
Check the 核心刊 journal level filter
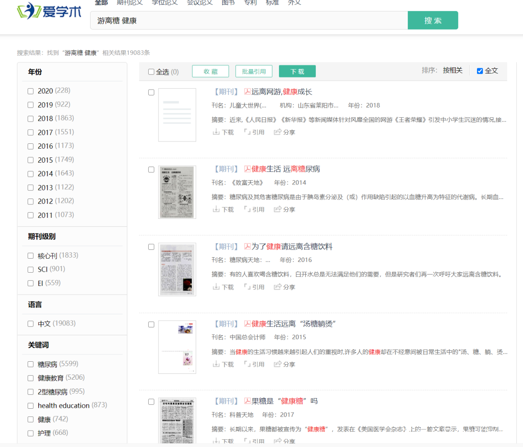point(31,256)
